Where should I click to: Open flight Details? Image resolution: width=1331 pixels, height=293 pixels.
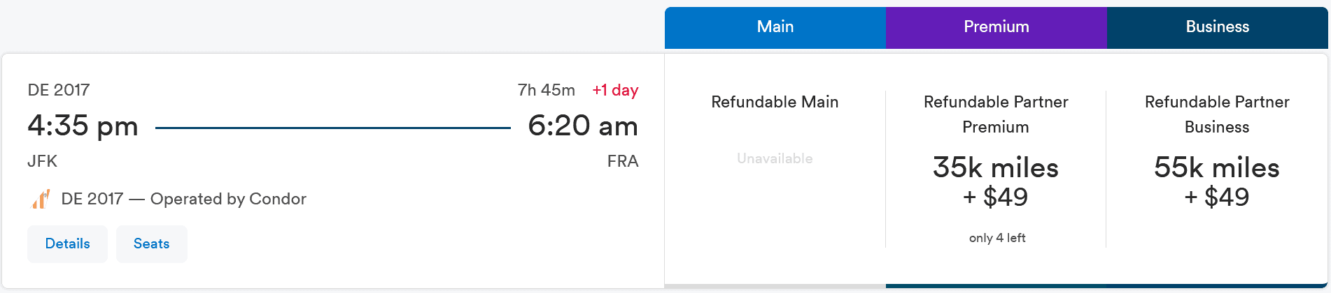click(x=67, y=244)
